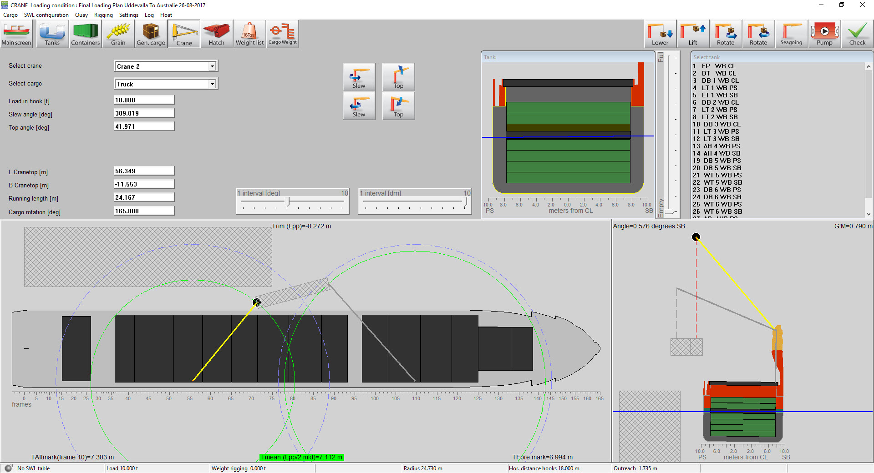Open the Grain module
The height and width of the screenshot is (473, 874).
pos(118,34)
